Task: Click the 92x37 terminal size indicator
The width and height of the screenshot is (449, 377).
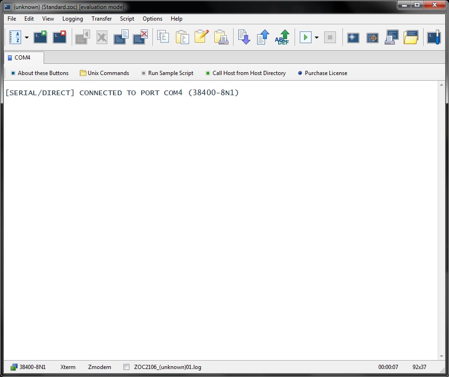Action: (419, 367)
